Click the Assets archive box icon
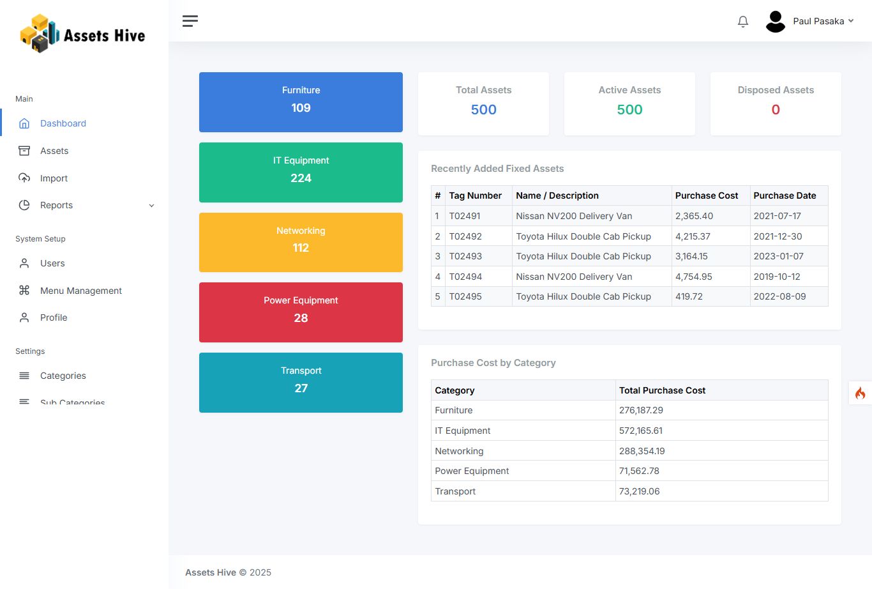Image resolution: width=872 pixels, height=589 pixels. [x=24, y=151]
